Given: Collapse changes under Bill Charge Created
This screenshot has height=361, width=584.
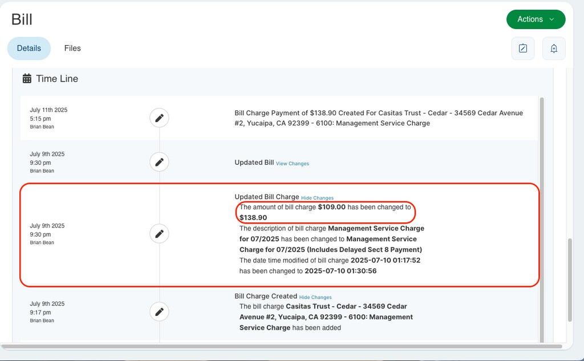Looking at the screenshot, I should [315, 297].
